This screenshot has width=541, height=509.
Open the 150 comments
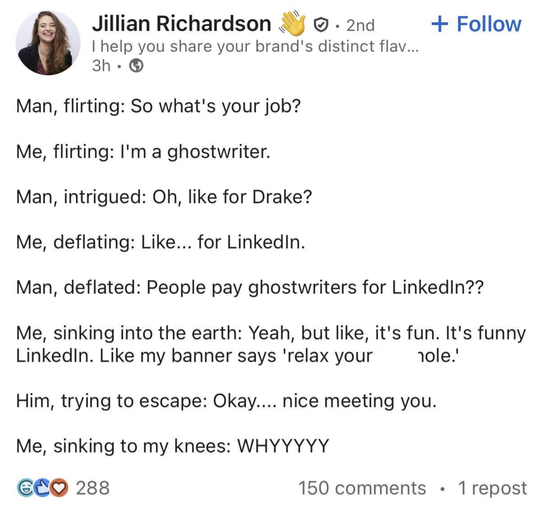pyautogui.click(x=362, y=488)
